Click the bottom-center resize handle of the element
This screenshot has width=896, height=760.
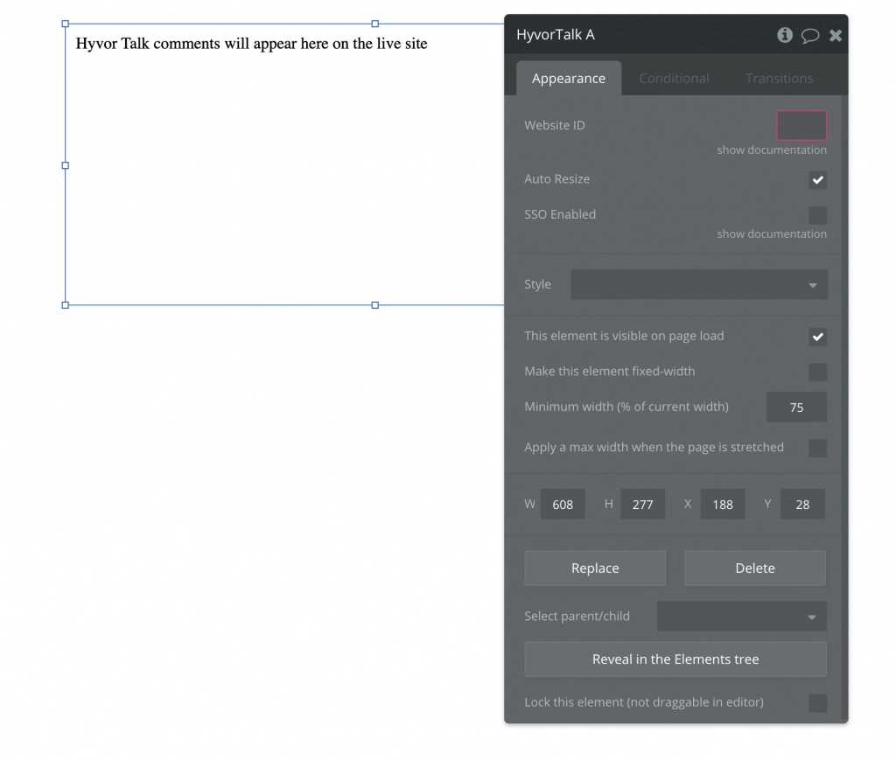coord(374,305)
